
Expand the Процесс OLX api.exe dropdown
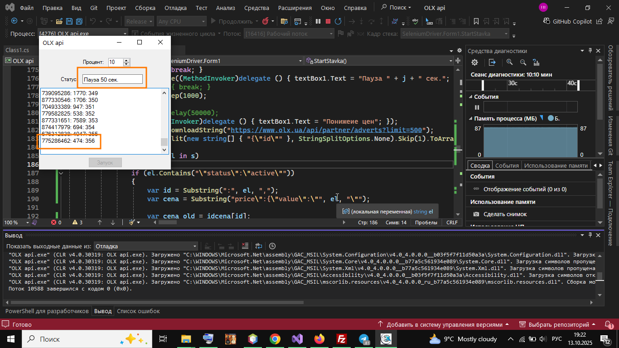126,34
